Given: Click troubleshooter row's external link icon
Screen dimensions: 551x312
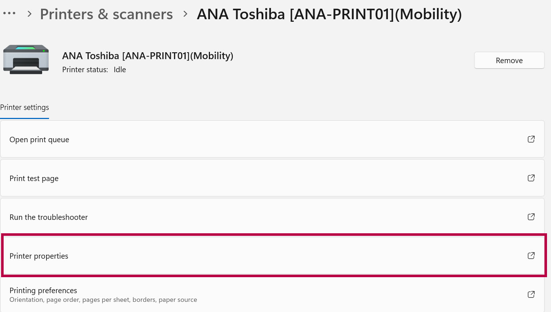Looking at the screenshot, I should (x=531, y=217).
